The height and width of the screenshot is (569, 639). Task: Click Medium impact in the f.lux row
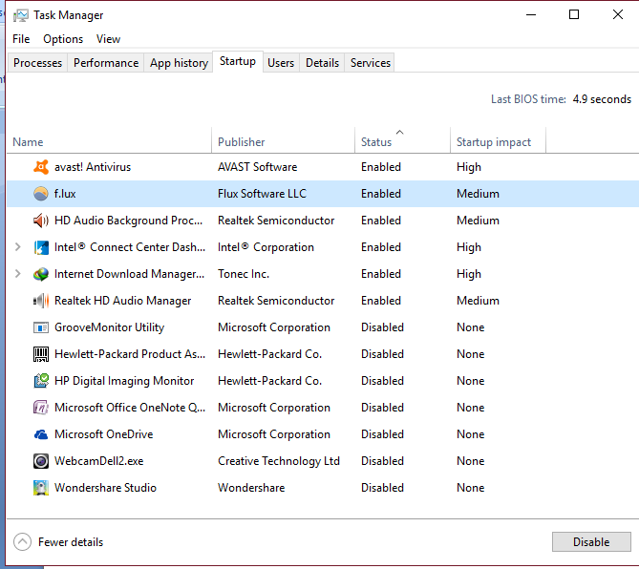478,194
